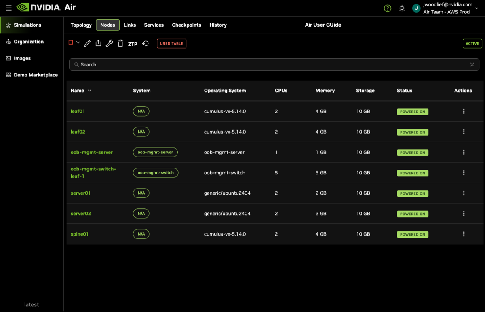Click into the Search input field

click(271, 64)
